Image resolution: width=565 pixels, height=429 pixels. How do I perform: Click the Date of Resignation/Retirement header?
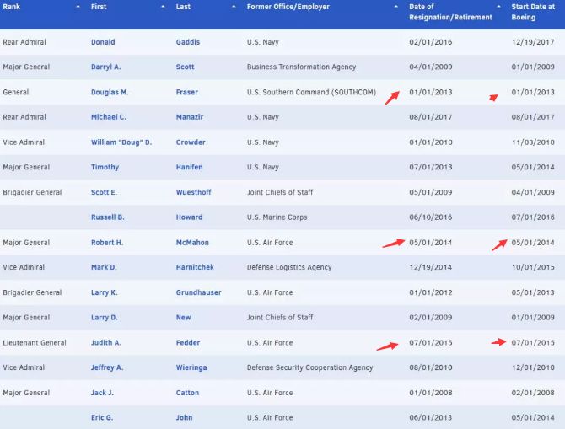450,12
